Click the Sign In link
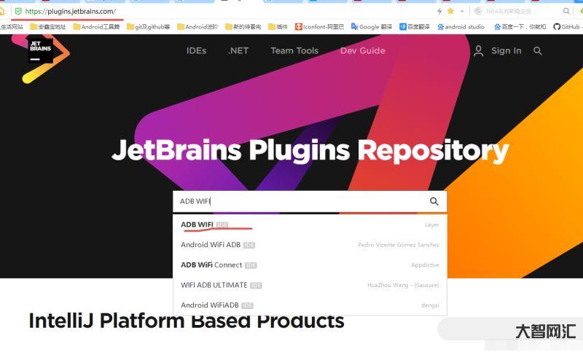This screenshot has width=583, height=352. coord(506,51)
